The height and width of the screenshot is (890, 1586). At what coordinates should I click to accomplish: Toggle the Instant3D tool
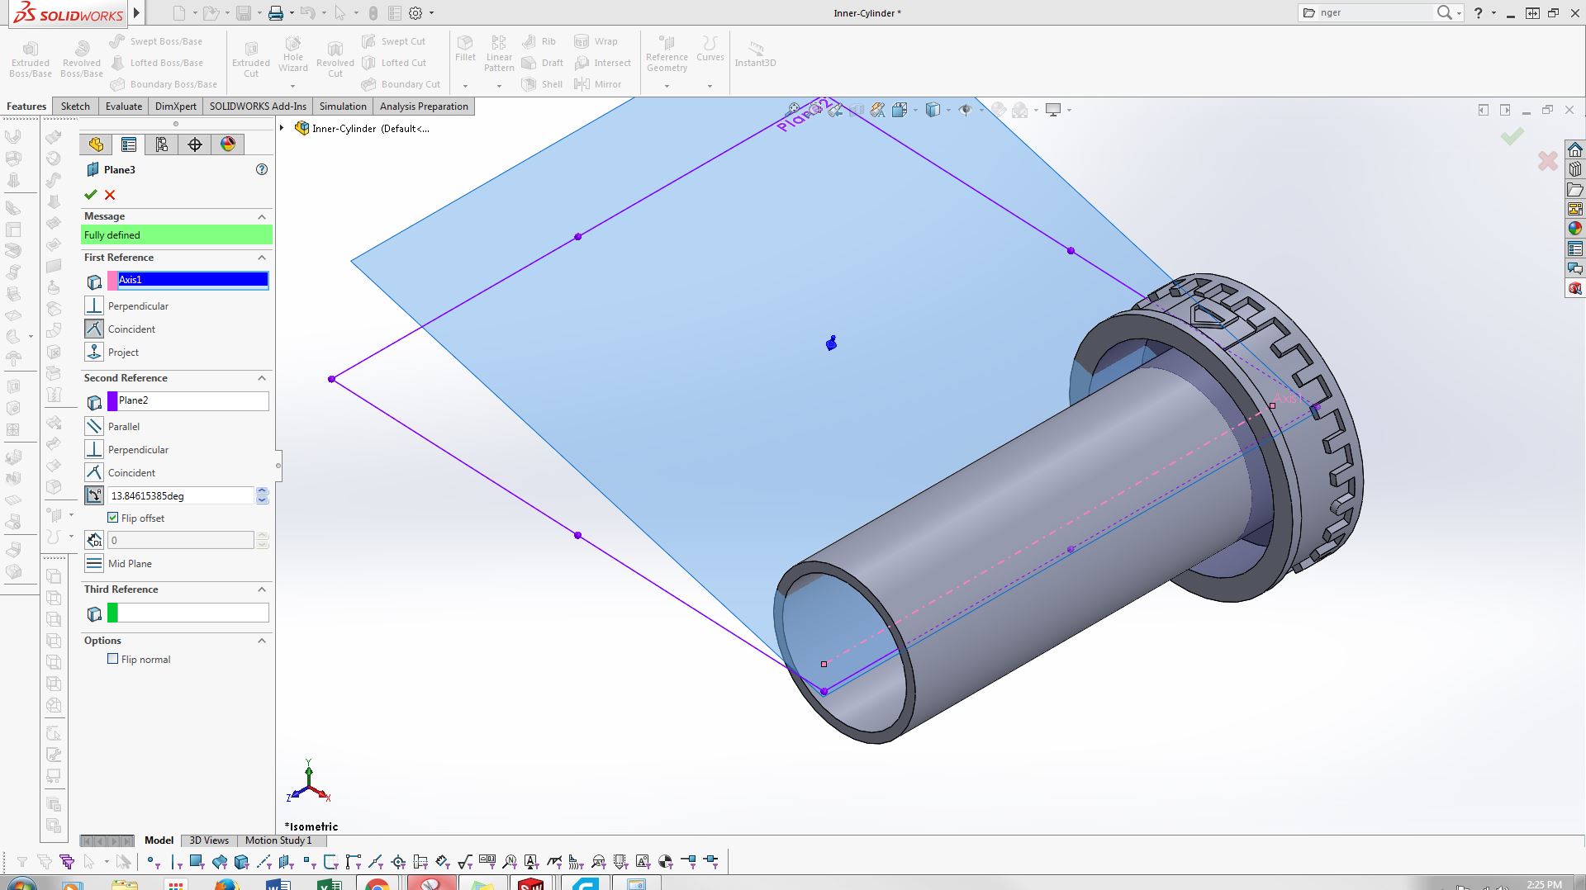(x=755, y=54)
